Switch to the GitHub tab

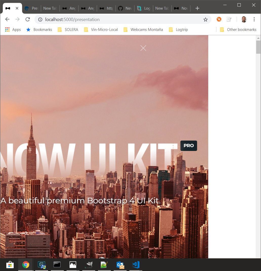click(x=125, y=8)
